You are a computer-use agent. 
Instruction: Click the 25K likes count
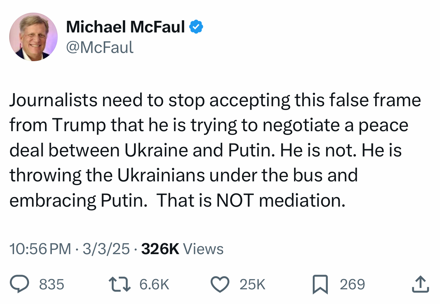click(252, 285)
